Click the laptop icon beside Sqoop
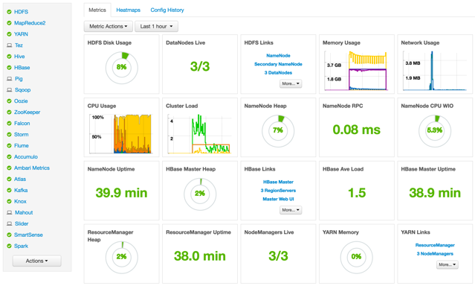The image size is (475, 286). pyautogui.click(x=10, y=90)
